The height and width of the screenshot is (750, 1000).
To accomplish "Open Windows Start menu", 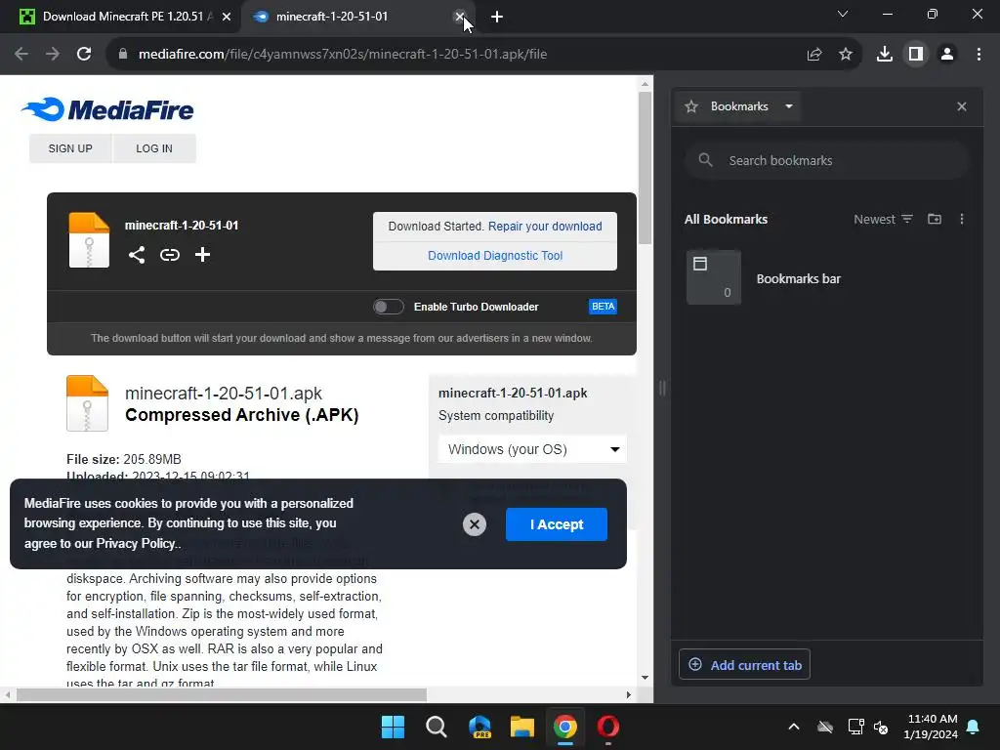I will [x=393, y=727].
